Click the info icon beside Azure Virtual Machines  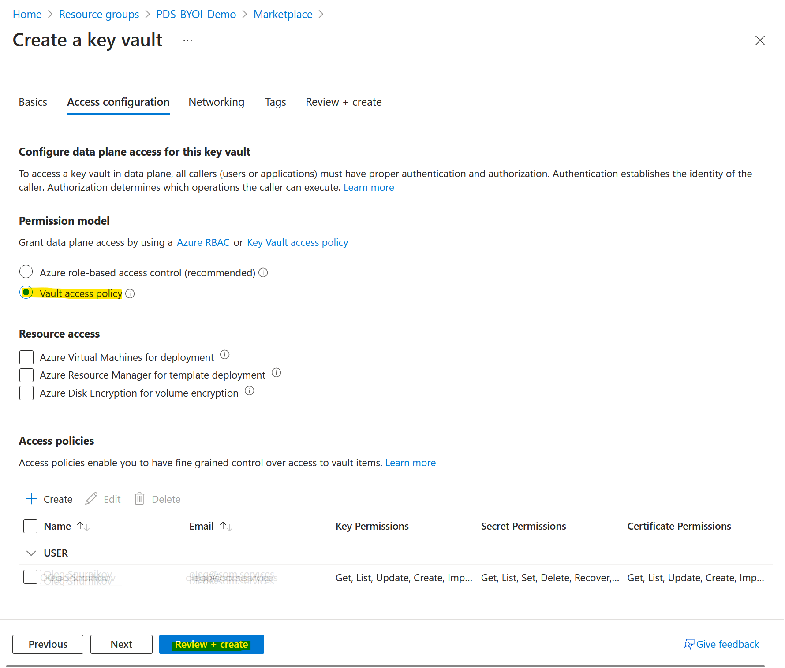[x=225, y=354]
